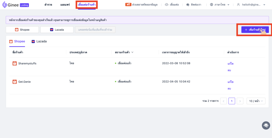Open the ติดต่อเรา link

(x=196, y=5)
